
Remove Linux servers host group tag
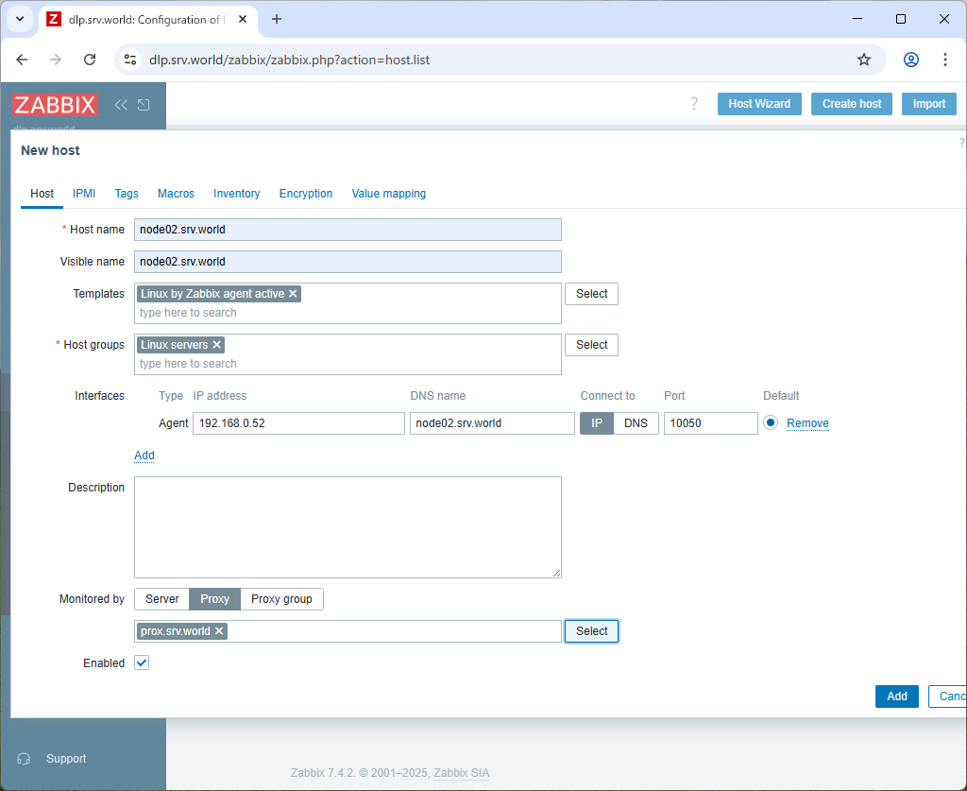(217, 345)
